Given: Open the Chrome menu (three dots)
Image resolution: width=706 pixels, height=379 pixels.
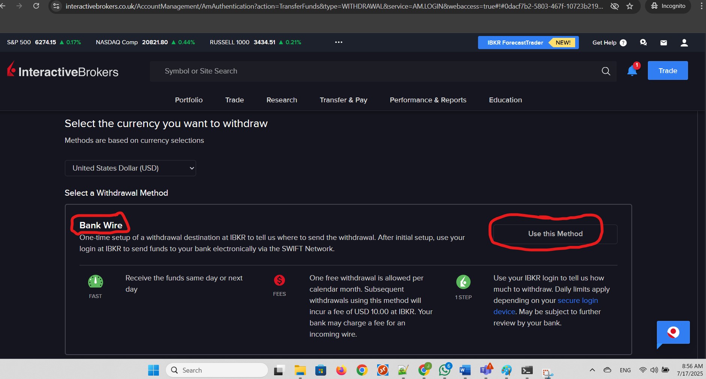Looking at the screenshot, I should click(x=701, y=6).
